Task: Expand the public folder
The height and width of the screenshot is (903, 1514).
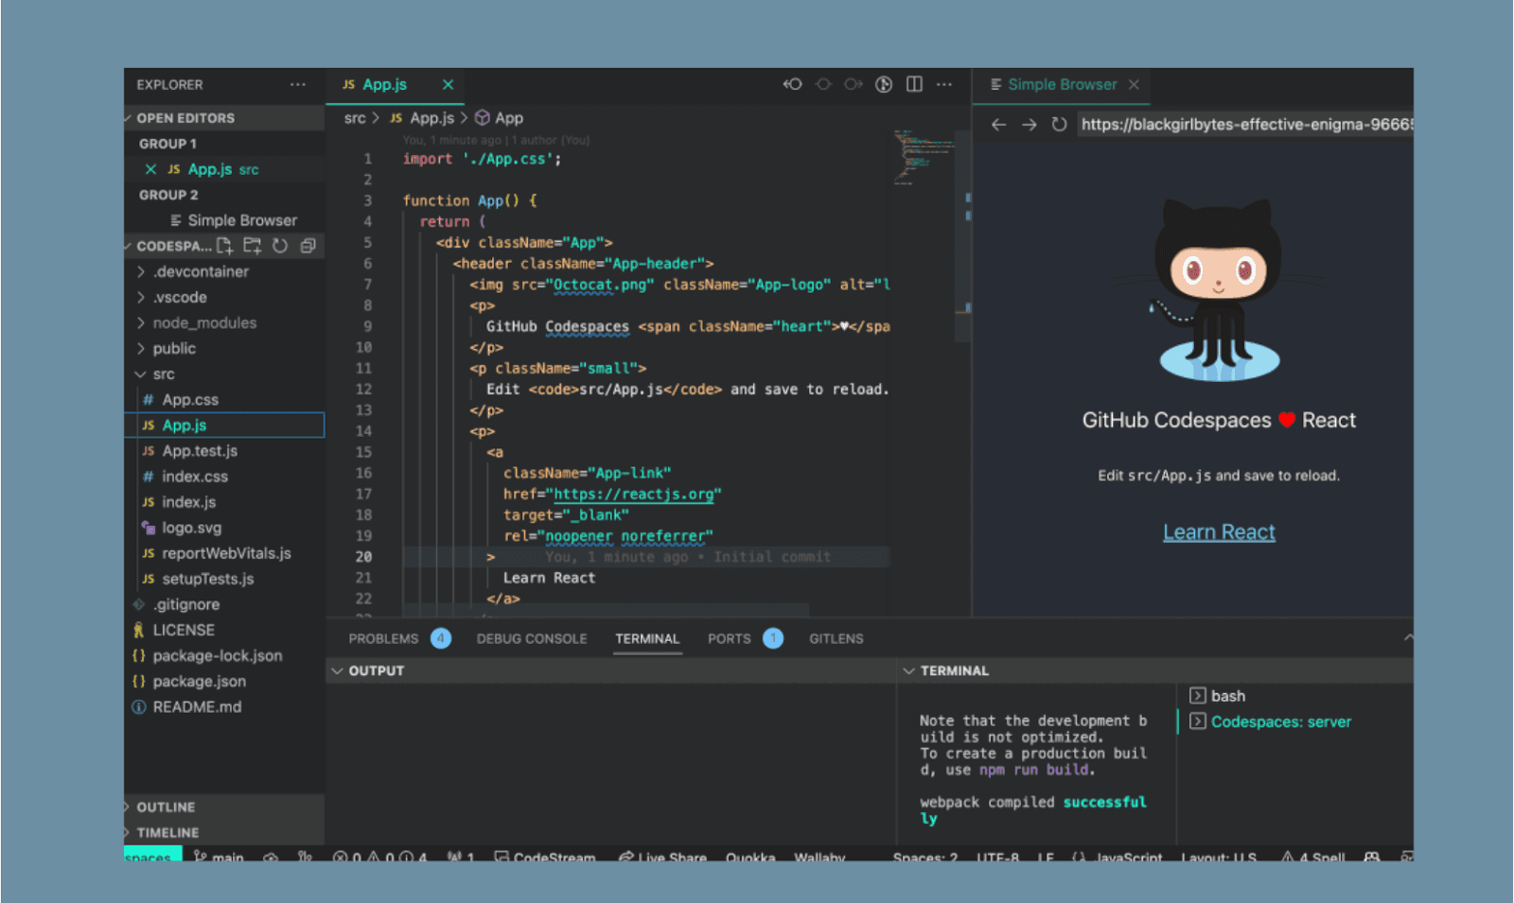Action: 174,348
